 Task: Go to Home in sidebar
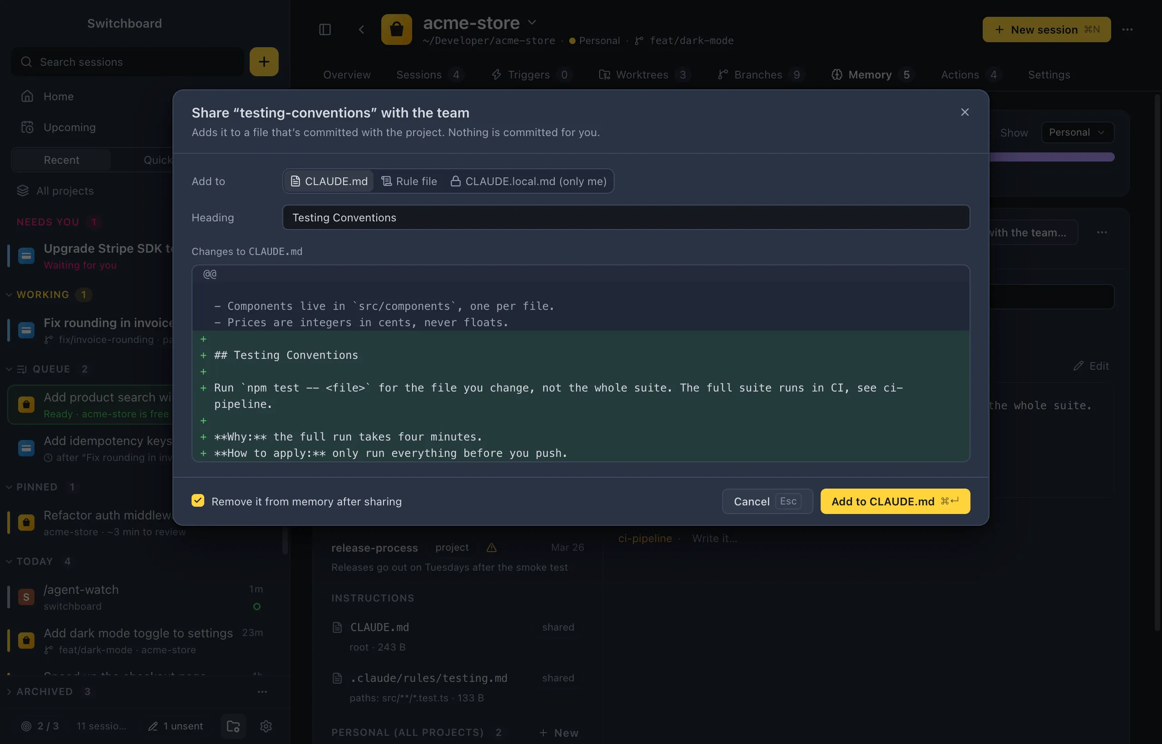pyautogui.click(x=58, y=96)
